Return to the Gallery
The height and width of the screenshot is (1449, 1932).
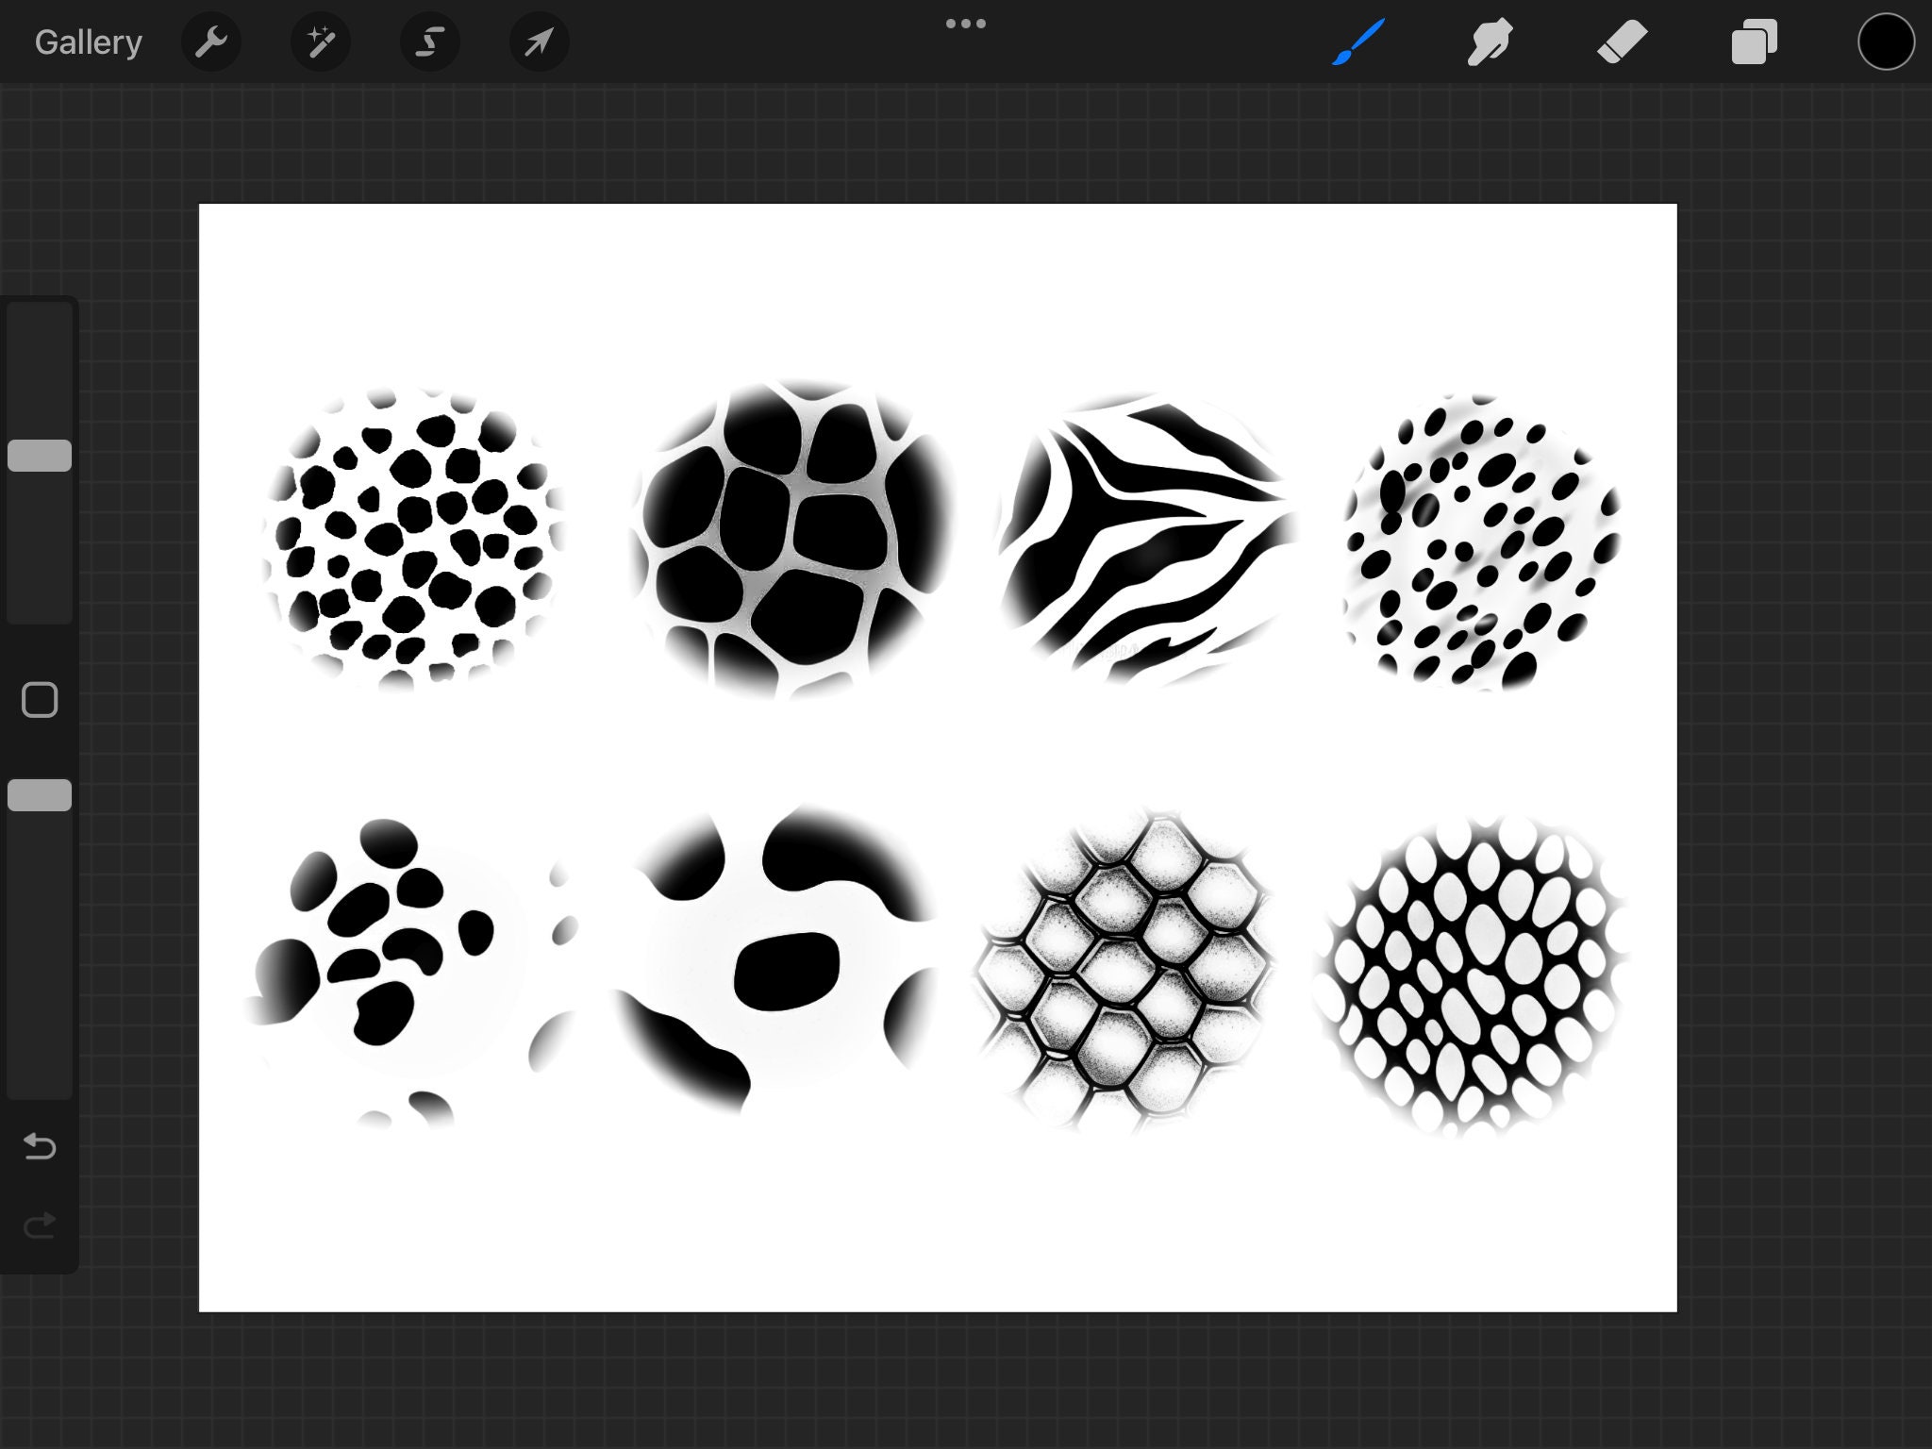point(88,42)
